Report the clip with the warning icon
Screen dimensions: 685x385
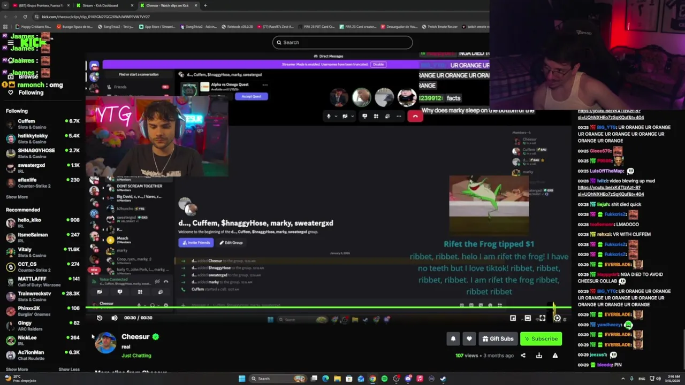555,356
